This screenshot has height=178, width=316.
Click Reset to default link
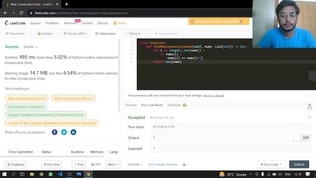[x=214, y=95]
